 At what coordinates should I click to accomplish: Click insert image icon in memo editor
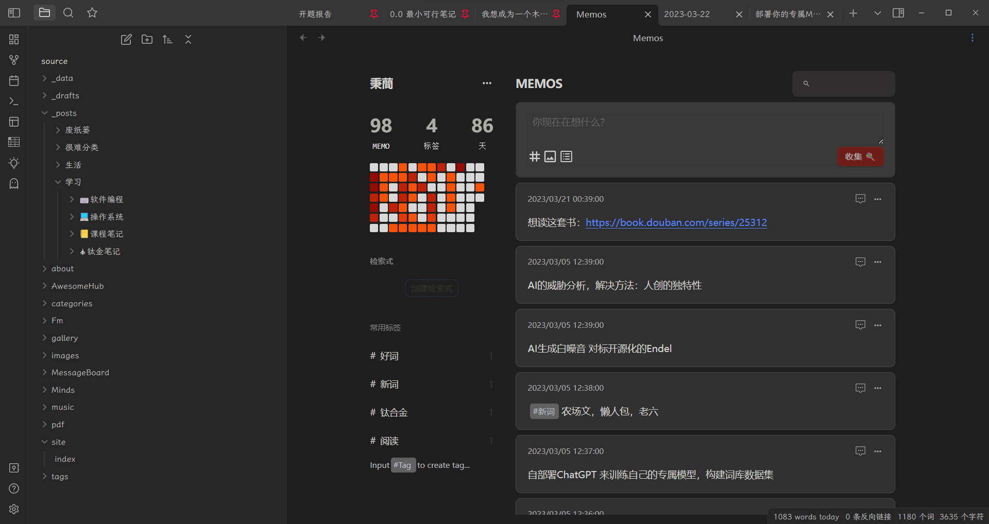[550, 156]
